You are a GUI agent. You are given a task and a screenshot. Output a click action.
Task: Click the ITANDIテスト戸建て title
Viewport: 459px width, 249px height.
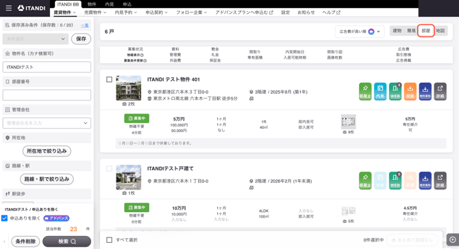pyautogui.click(x=170, y=169)
